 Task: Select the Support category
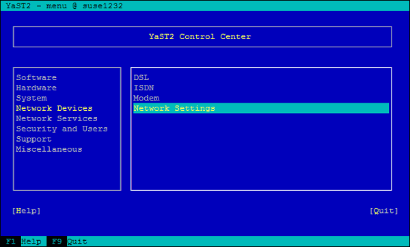pyautogui.click(x=33, y=139)
